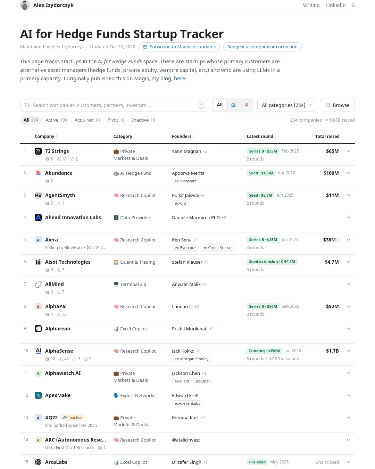This screenshot has height=469, width=375.
Task: Click the AgentSmyth company logo
Action: point(38,195)
